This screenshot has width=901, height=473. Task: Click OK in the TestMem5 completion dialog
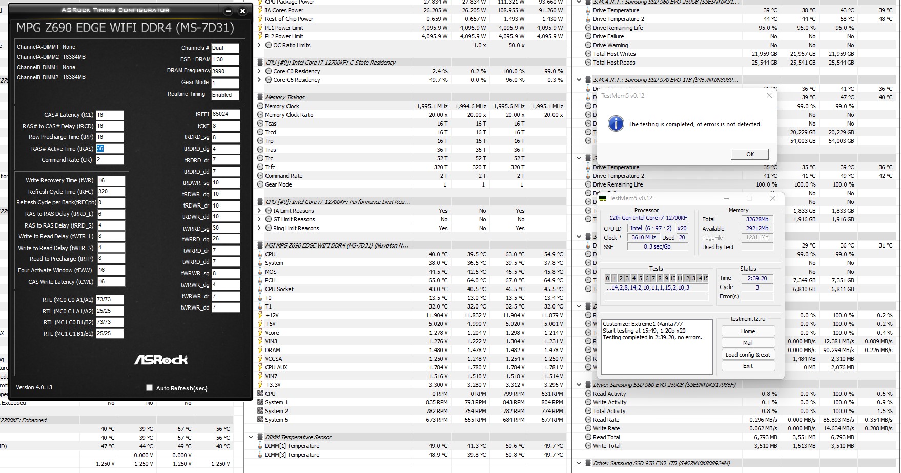tap(750, 154)
